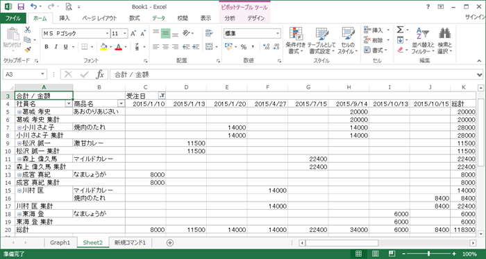486x259 pixels.
Task: Open the 受注日 filter dropdown
Action: click(x=162, y=96)
